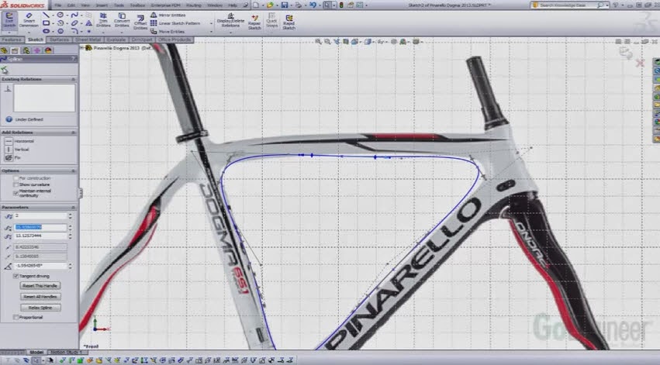Click the Zoom to Area icon
The height and width of the screenshot is (365, 660).
click(327, 42)
